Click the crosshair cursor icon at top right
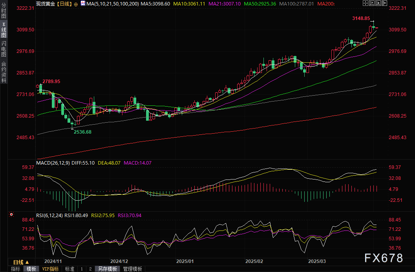The image size is (415, 272). [x=366, y=3]
